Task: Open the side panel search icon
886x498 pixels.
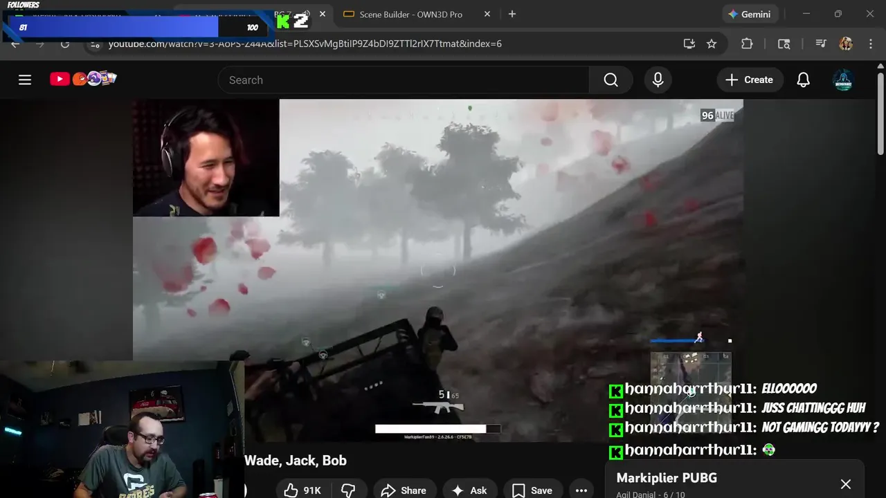Action: coord(784,44)
